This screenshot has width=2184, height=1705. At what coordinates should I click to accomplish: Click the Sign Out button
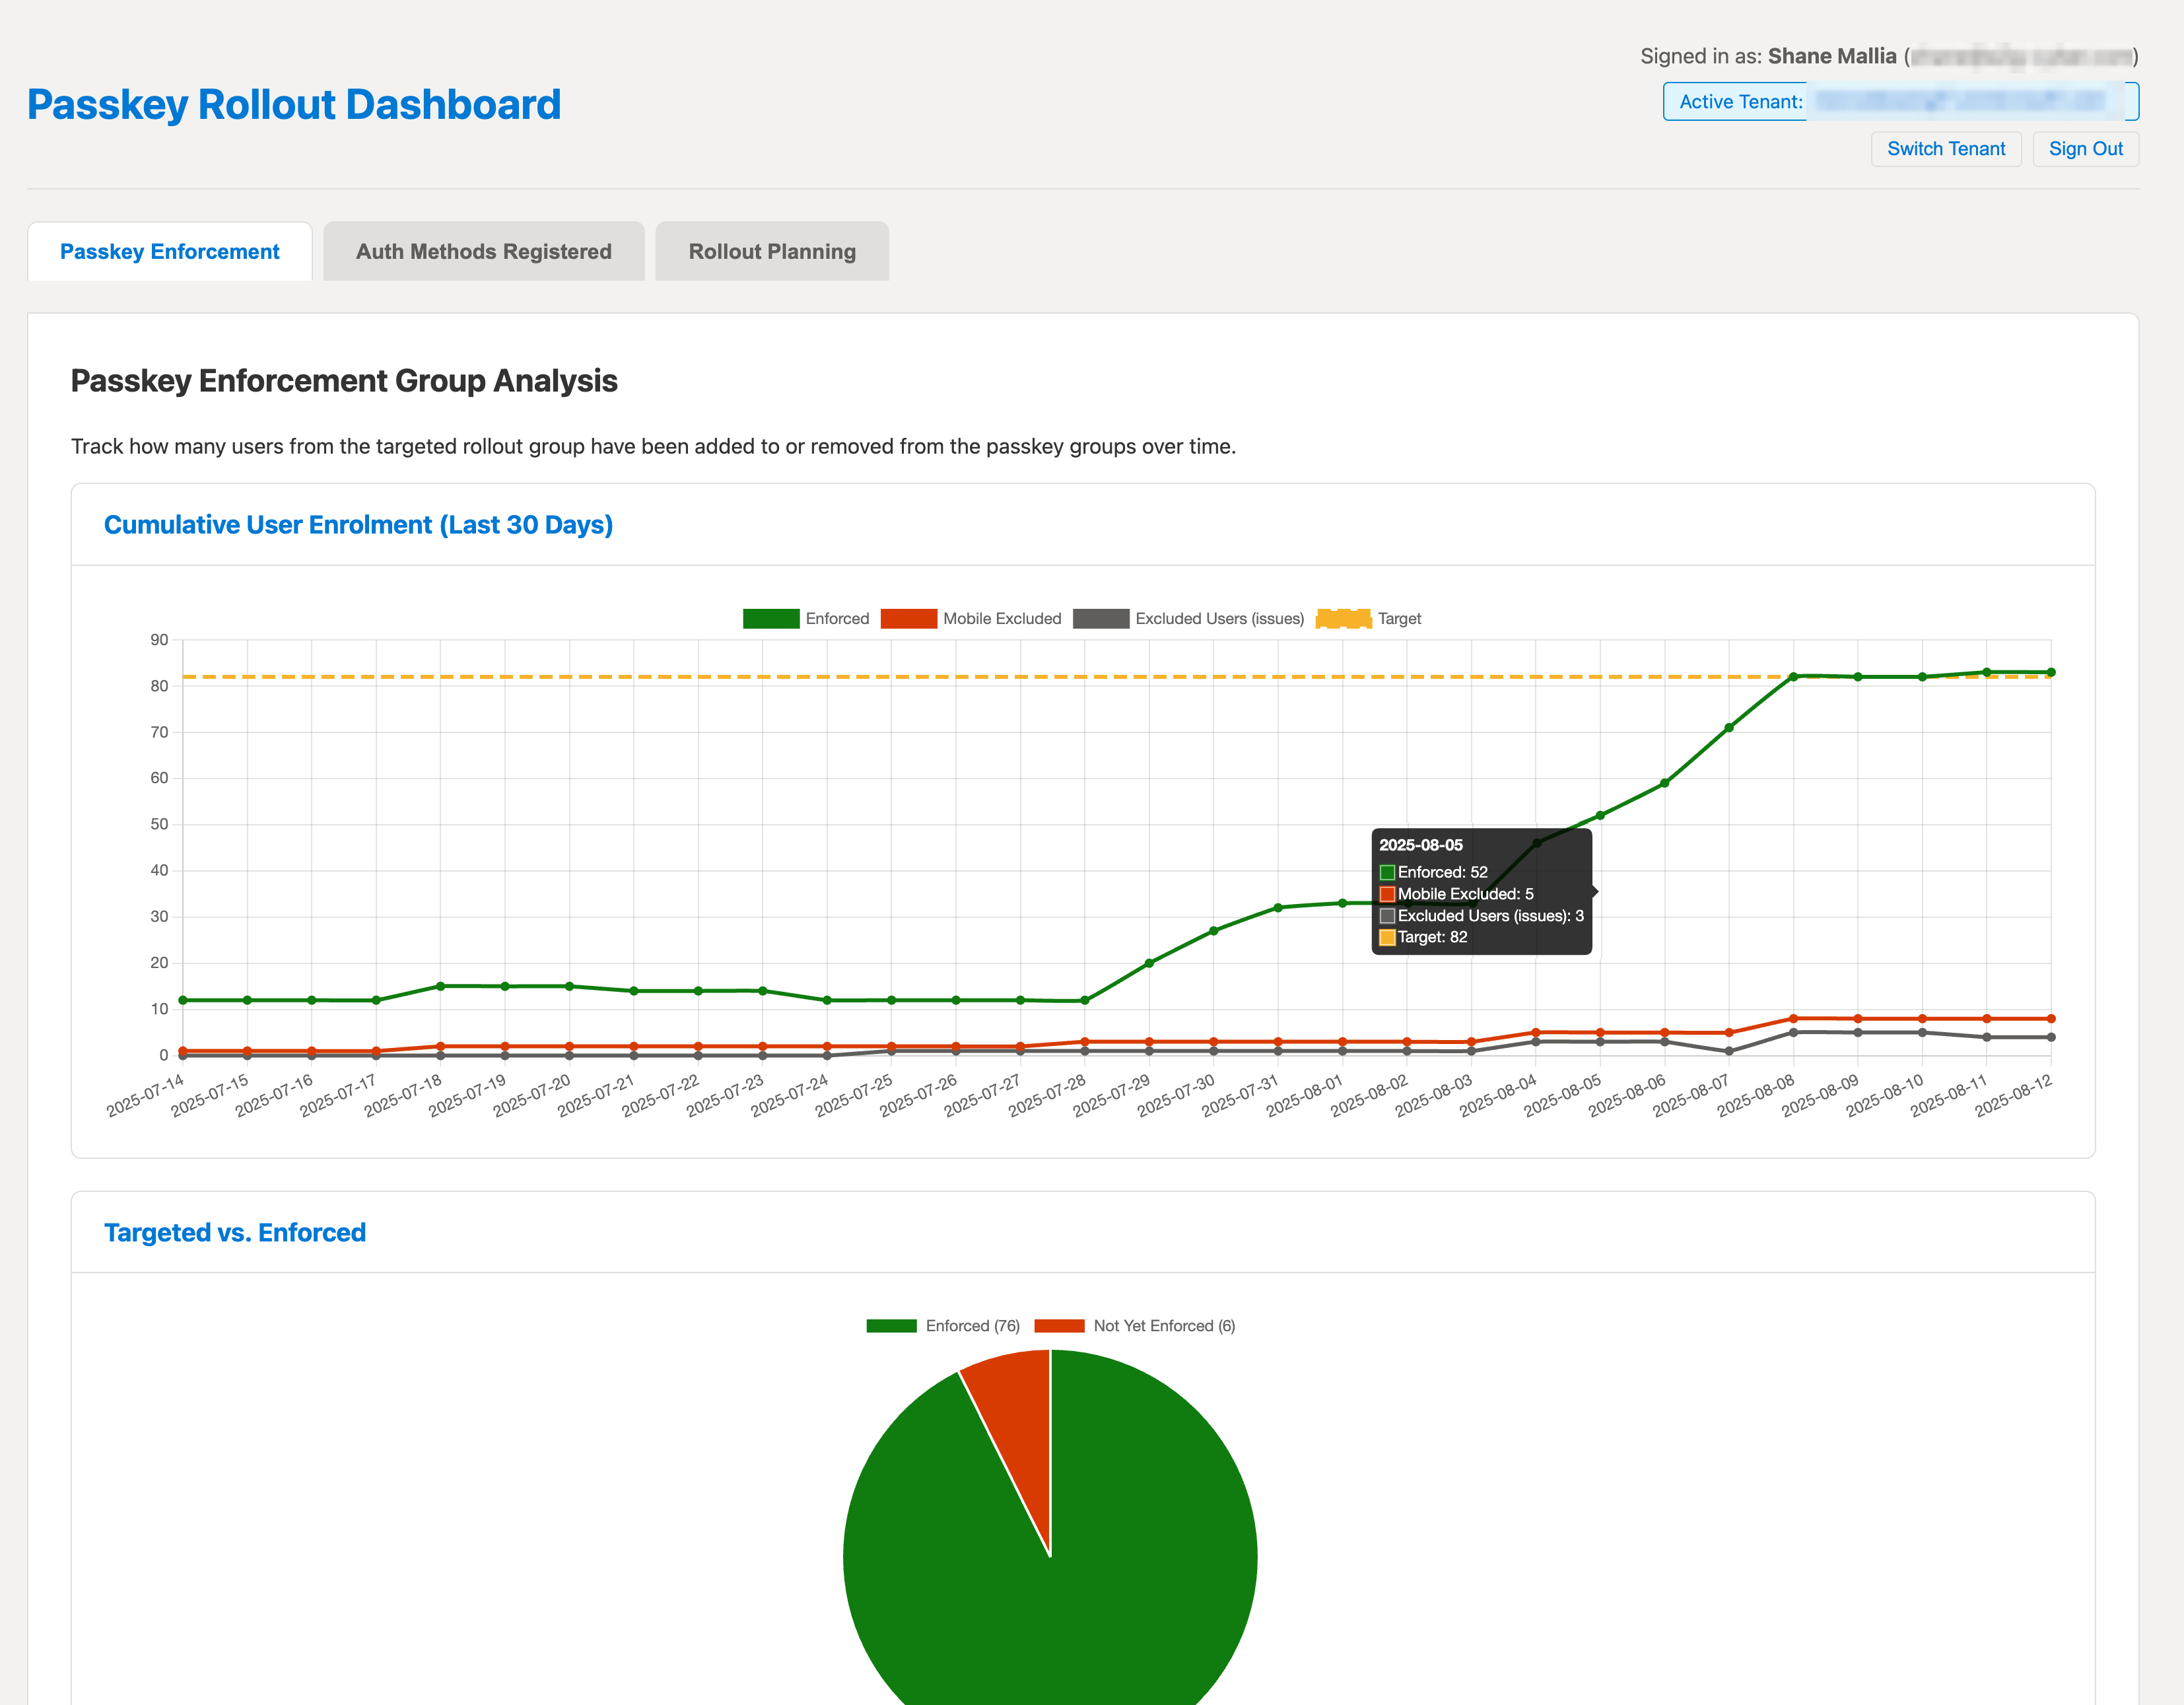coord(2086,148)
